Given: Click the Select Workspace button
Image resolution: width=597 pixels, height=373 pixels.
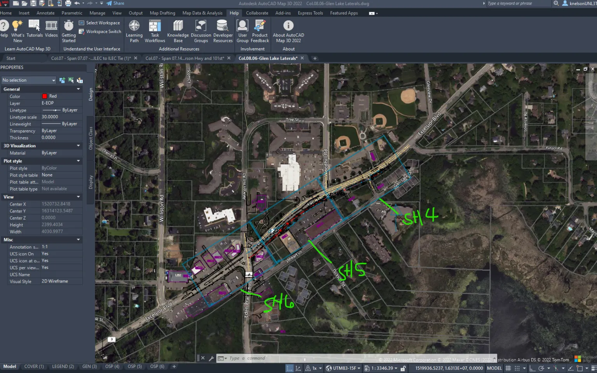Looking at the screenshot, I should pos(99,23).
